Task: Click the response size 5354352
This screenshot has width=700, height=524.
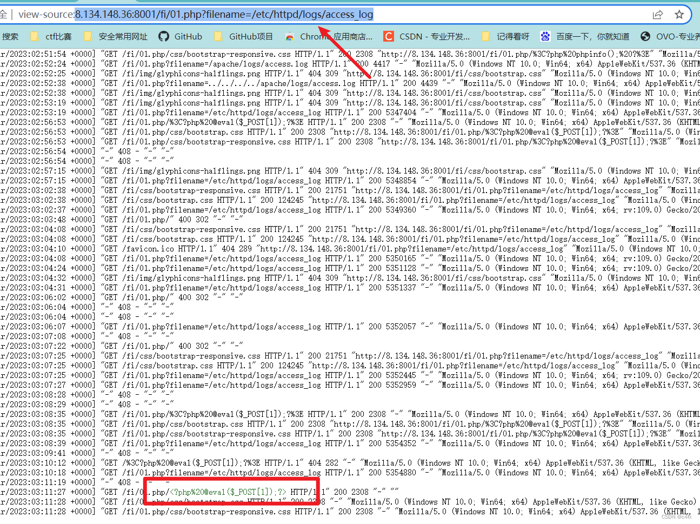Action: [401, 443]
